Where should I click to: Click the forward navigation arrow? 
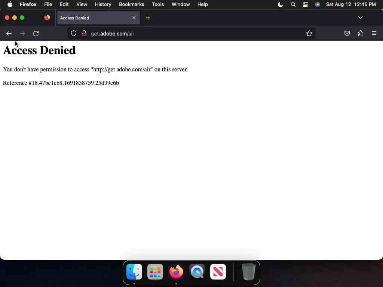click(x=22, y=34)
